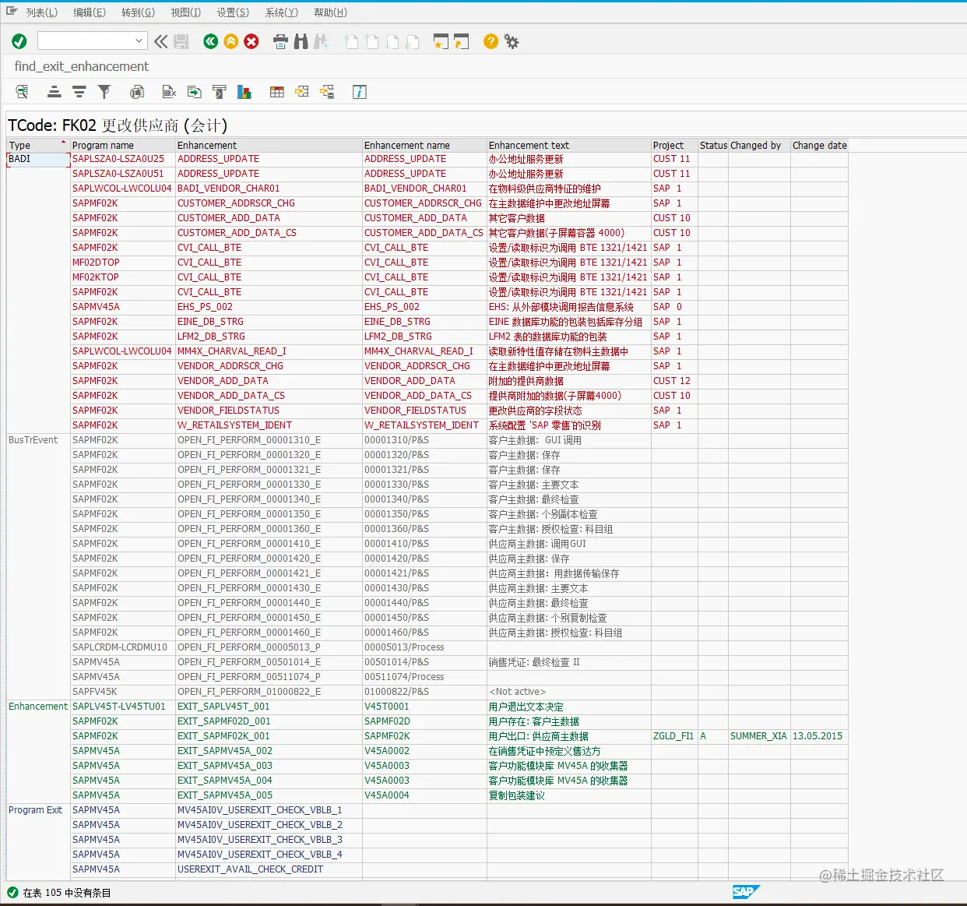
Task: Click the ABC Analysis chart icon
Action: (244, 92)
